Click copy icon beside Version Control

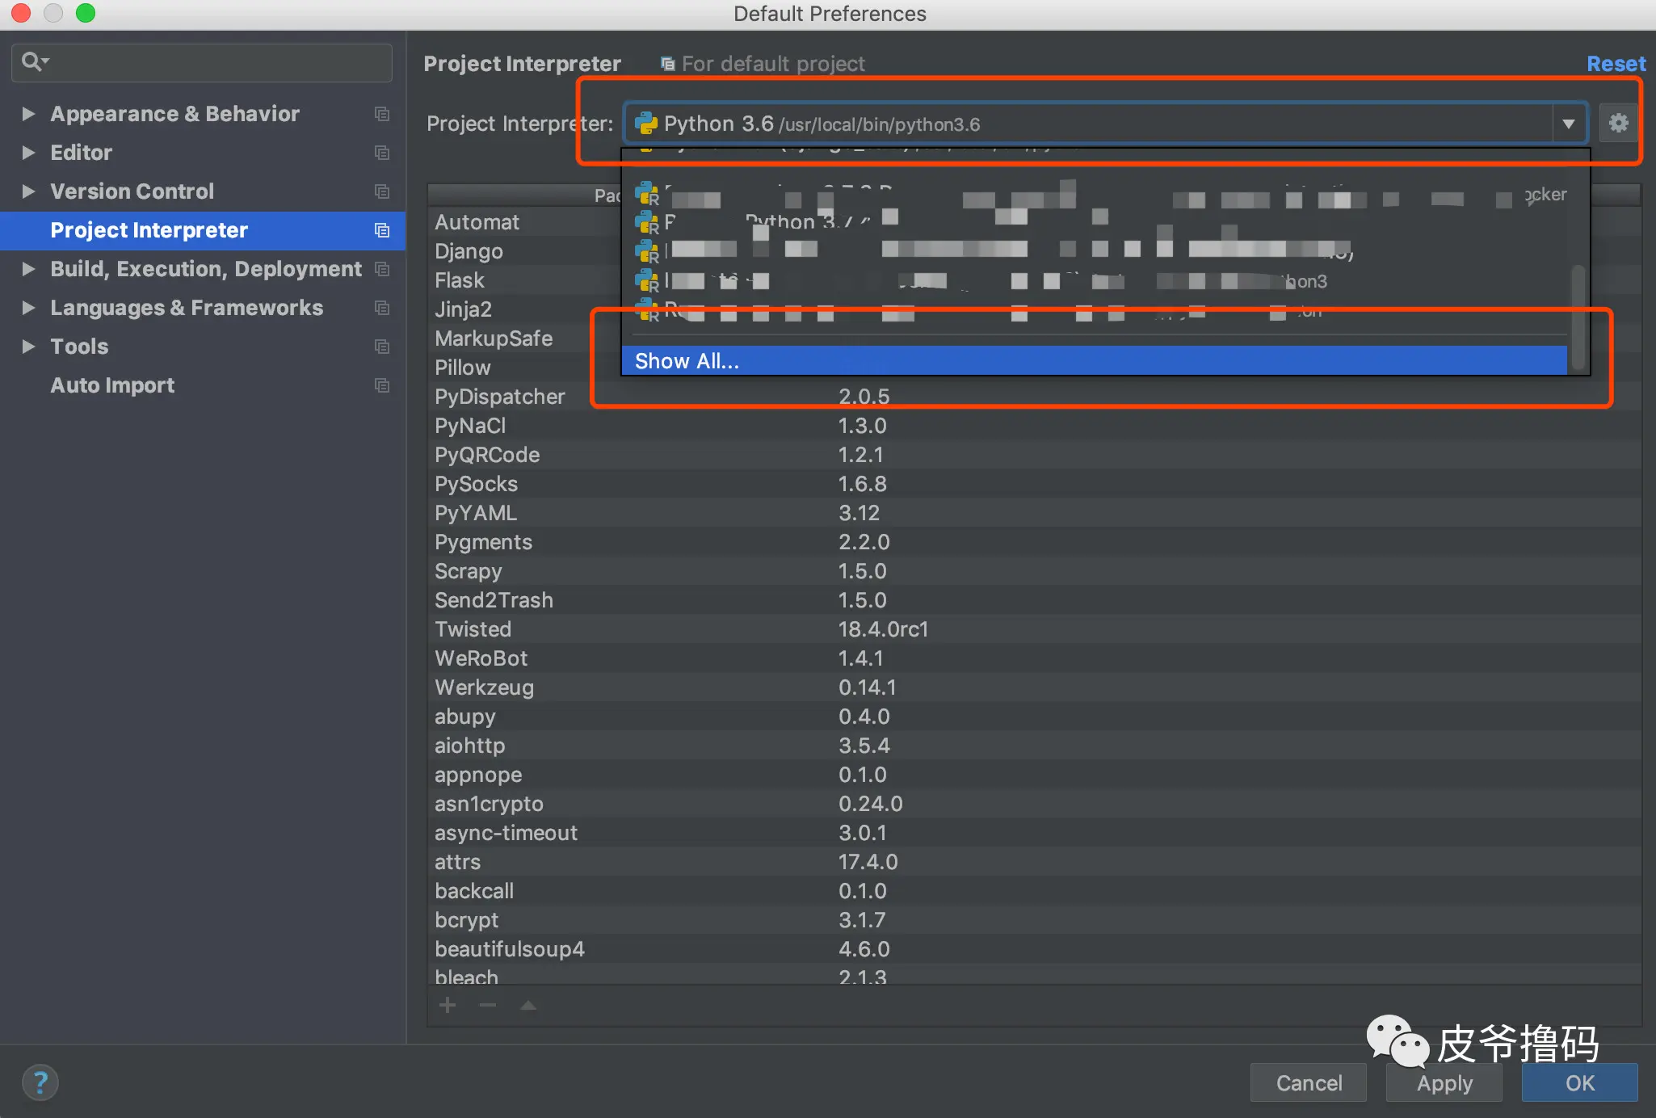(x=382, y=191)
